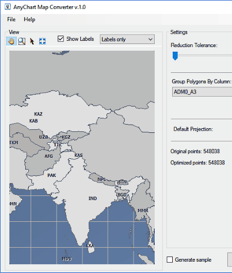The height and width of the screenshot is (273, 232).
Task: Click the PAK country on the map
Action: [x=52, y=175]
